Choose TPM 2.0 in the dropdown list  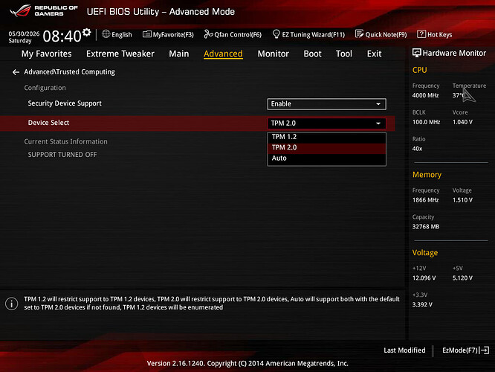tap(326, 147)
